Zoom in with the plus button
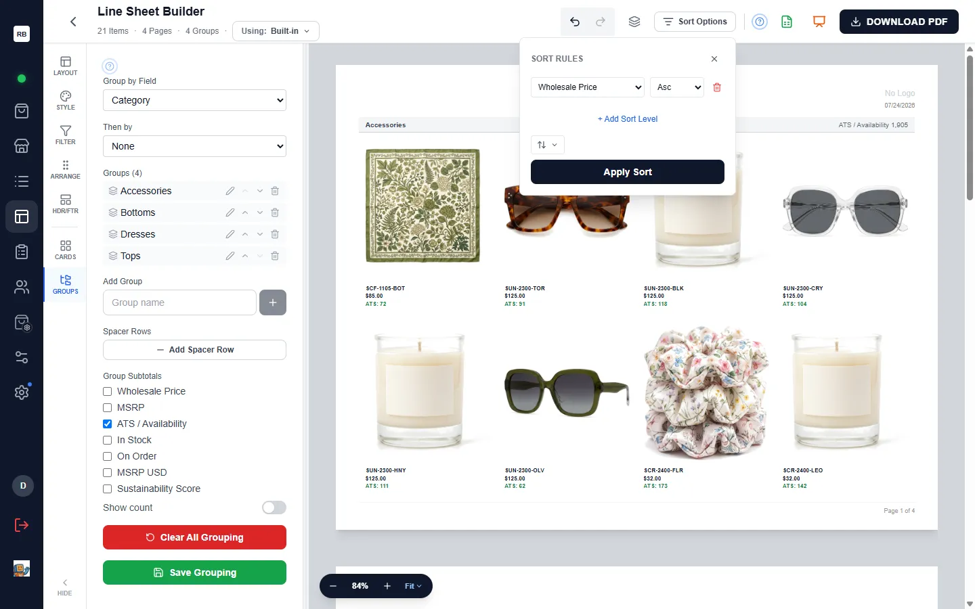Image resolution: width=975 pixels, height=609 pixels. pyautogui.click(x=387, y=586)
